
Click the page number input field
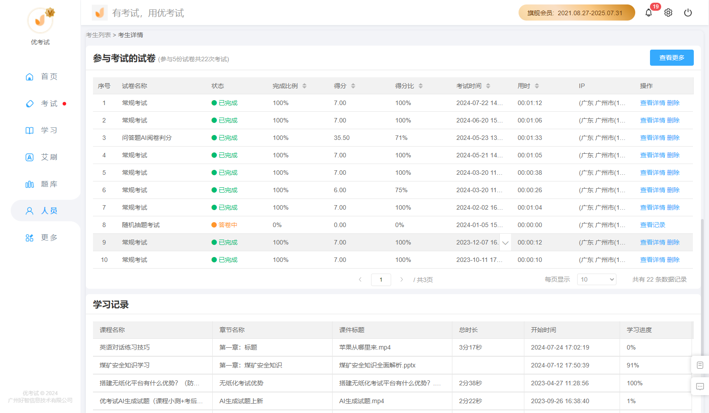(381, 279)
